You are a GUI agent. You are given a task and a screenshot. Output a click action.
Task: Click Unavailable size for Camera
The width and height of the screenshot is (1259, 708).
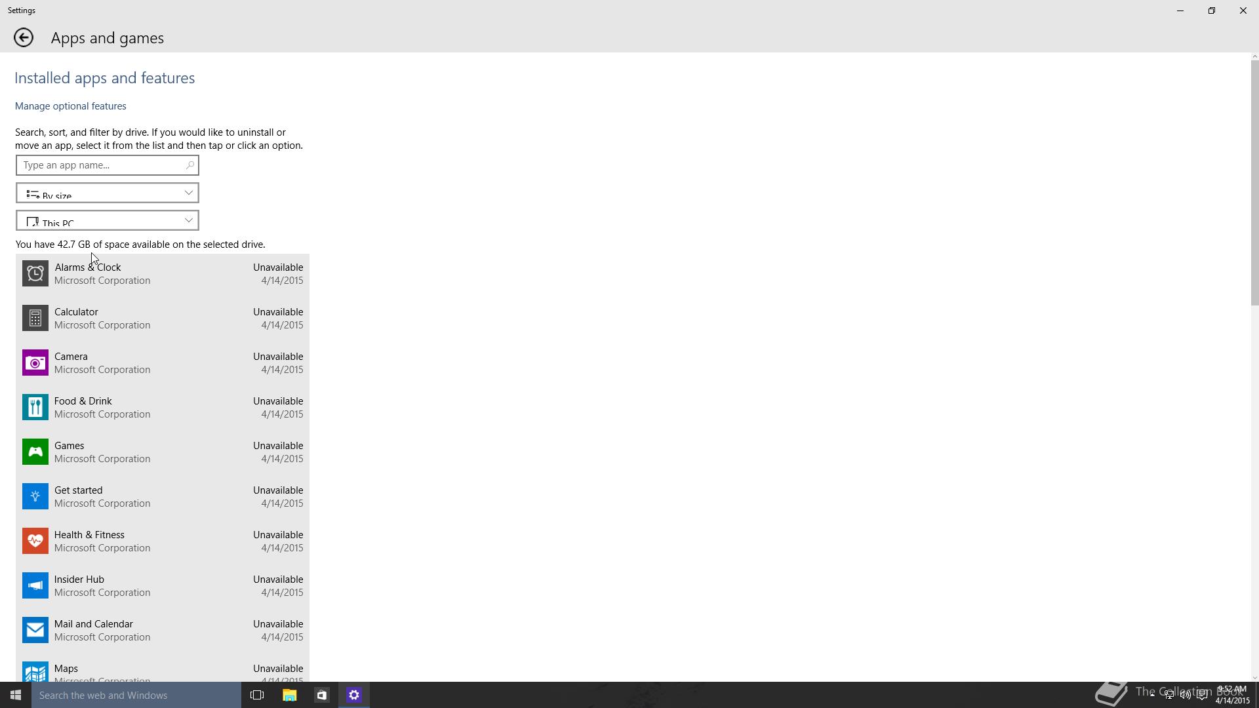coord(278,357)
